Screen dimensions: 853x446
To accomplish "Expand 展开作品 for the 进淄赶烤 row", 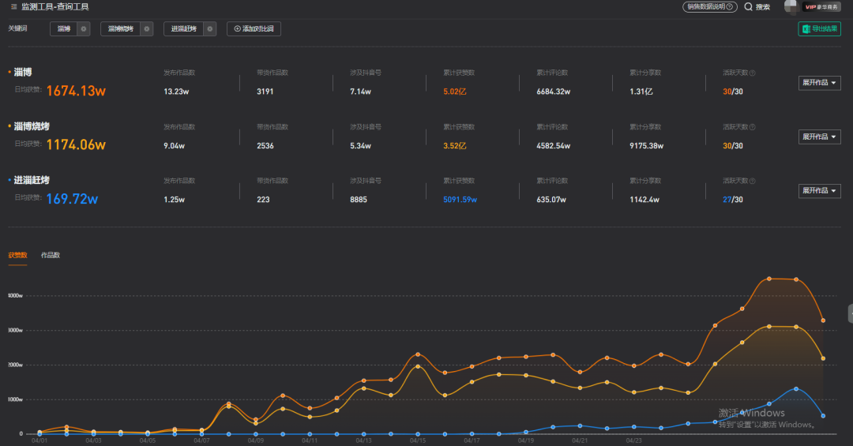I will click(x=819, y=190).
